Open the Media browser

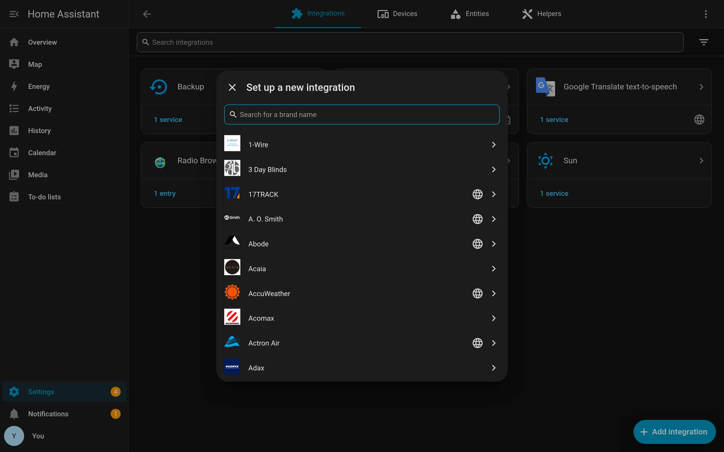[64, 175]
